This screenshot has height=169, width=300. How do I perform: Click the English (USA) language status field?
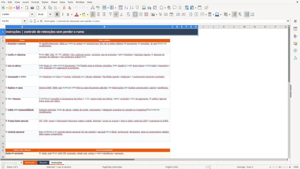172,167
